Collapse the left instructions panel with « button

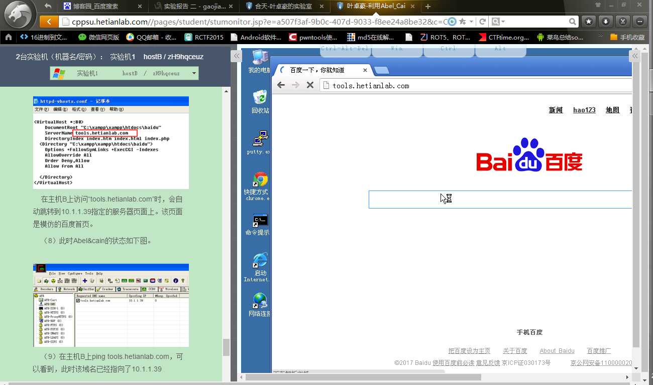(x=236, y=56)
